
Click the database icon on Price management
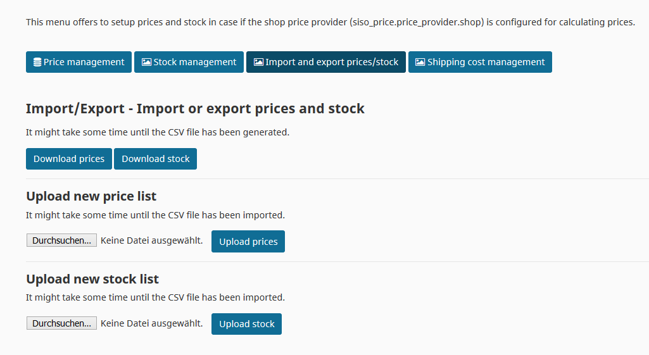click(x=37, y=62)
